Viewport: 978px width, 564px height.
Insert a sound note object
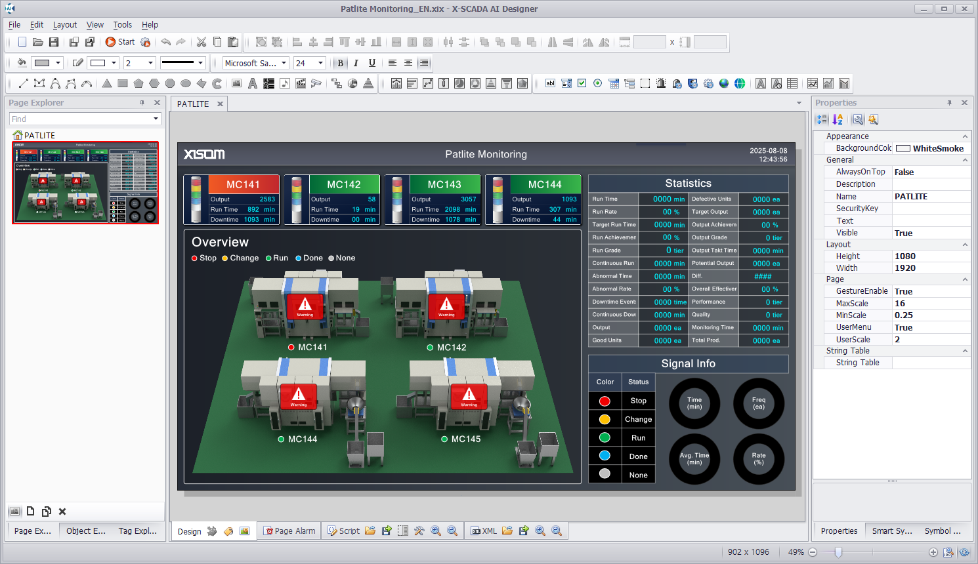284,83
